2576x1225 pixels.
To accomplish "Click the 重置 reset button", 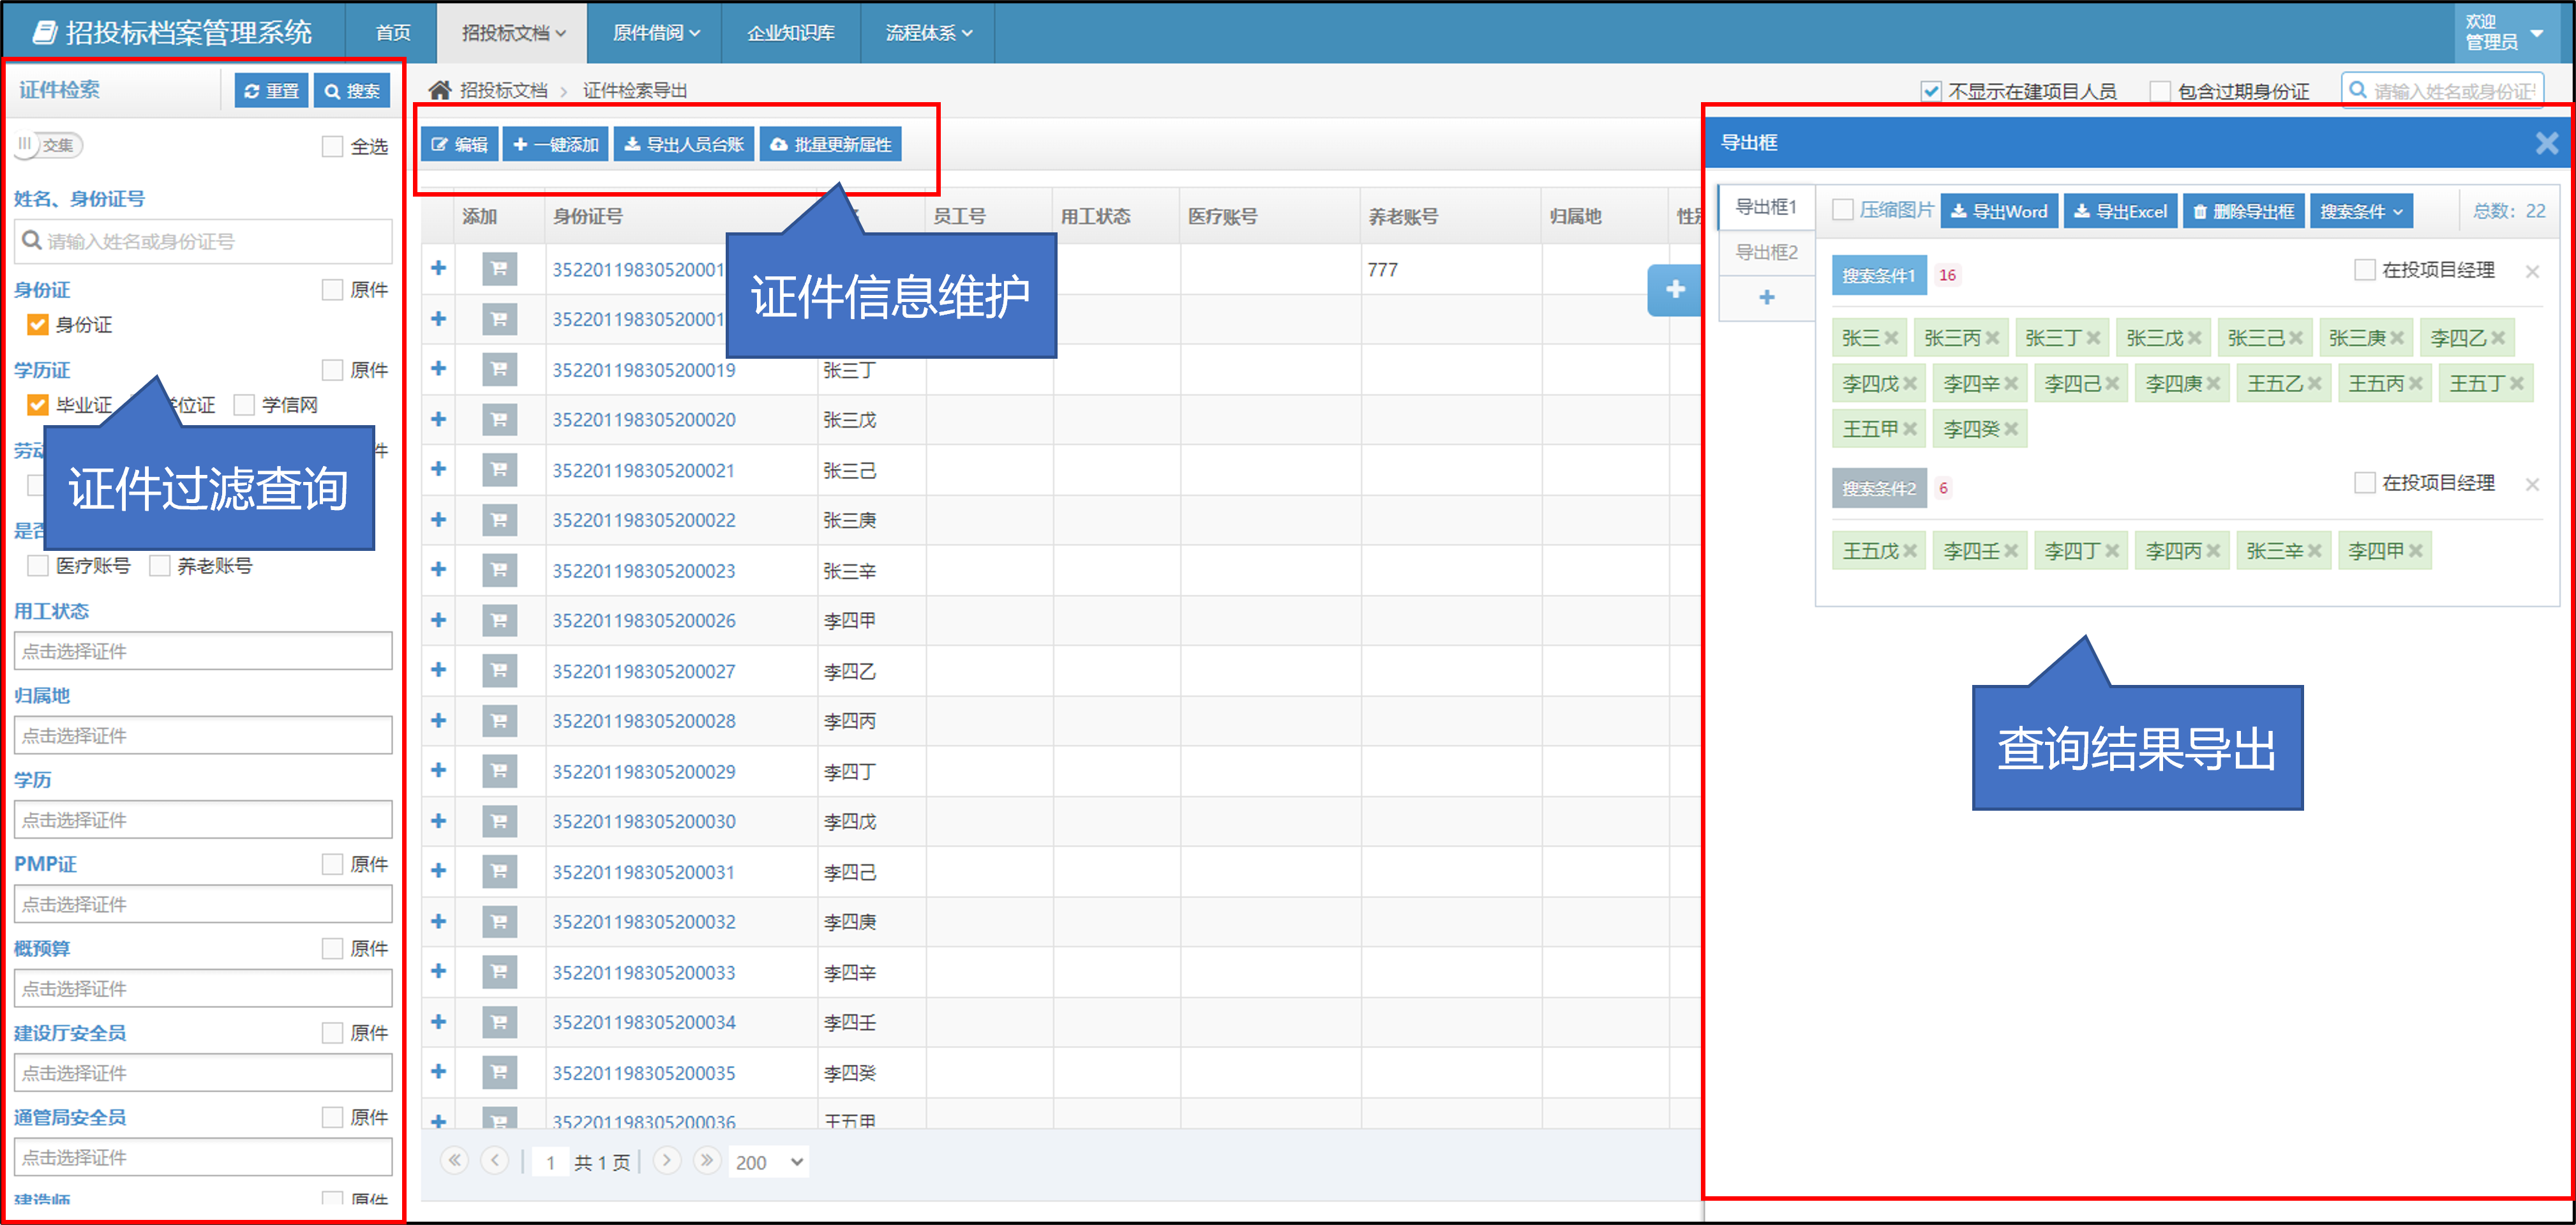I will (271, 91).
